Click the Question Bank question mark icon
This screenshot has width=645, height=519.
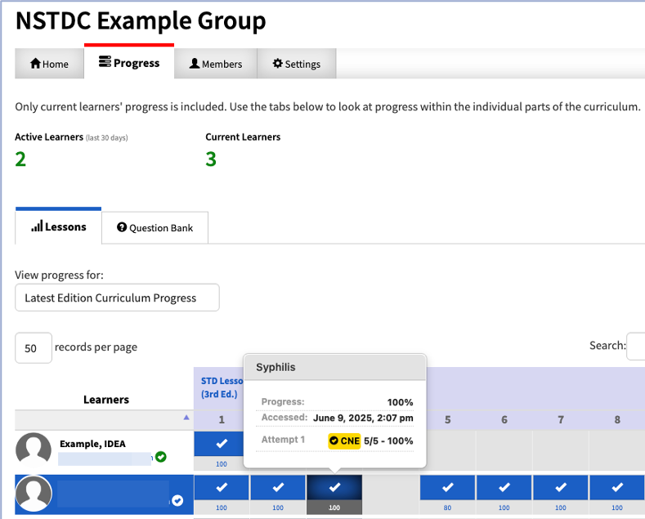point(122,227)
